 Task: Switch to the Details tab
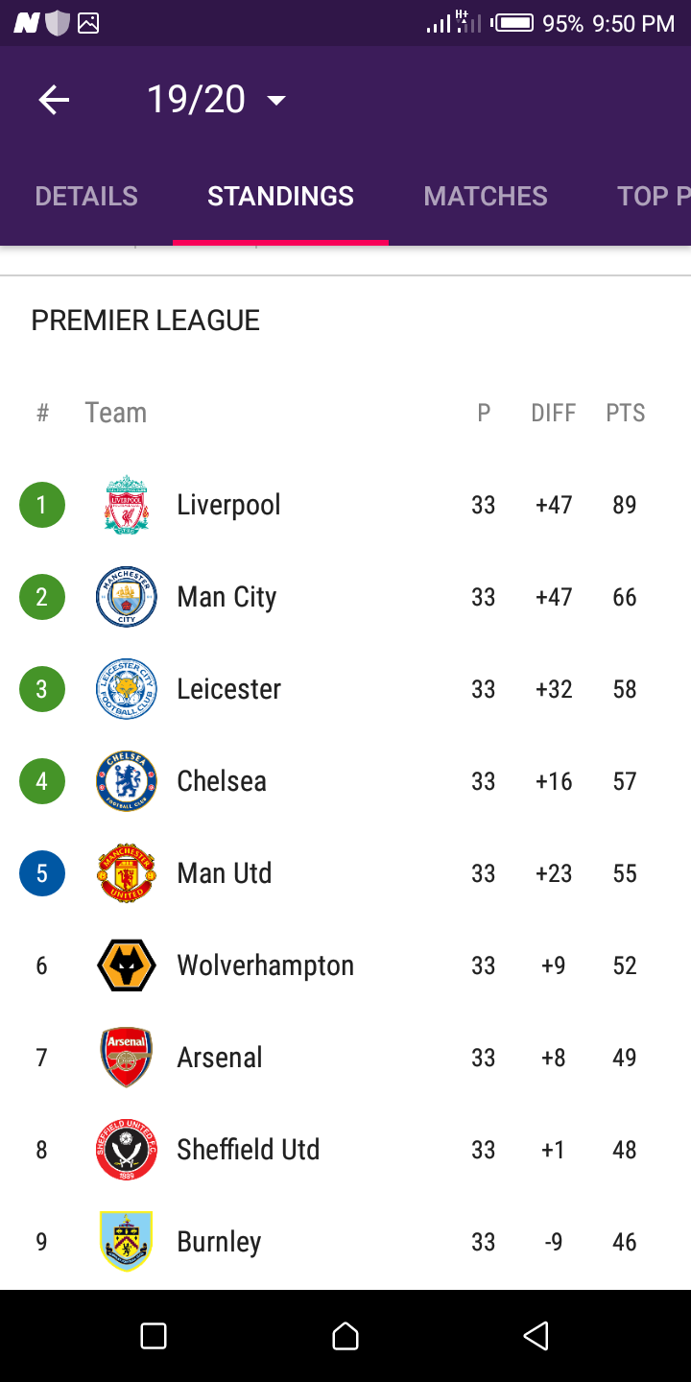click(86, 196)
